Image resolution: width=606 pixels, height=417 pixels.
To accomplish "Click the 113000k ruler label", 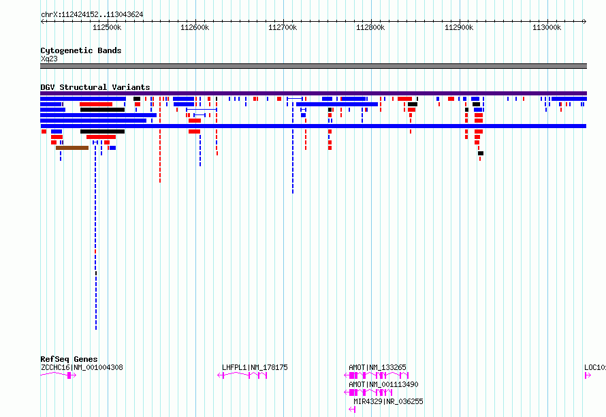I will coord(547,27).
